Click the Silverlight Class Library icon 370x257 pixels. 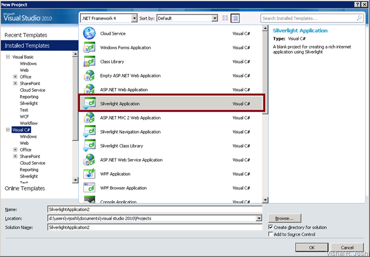(89, 146)
